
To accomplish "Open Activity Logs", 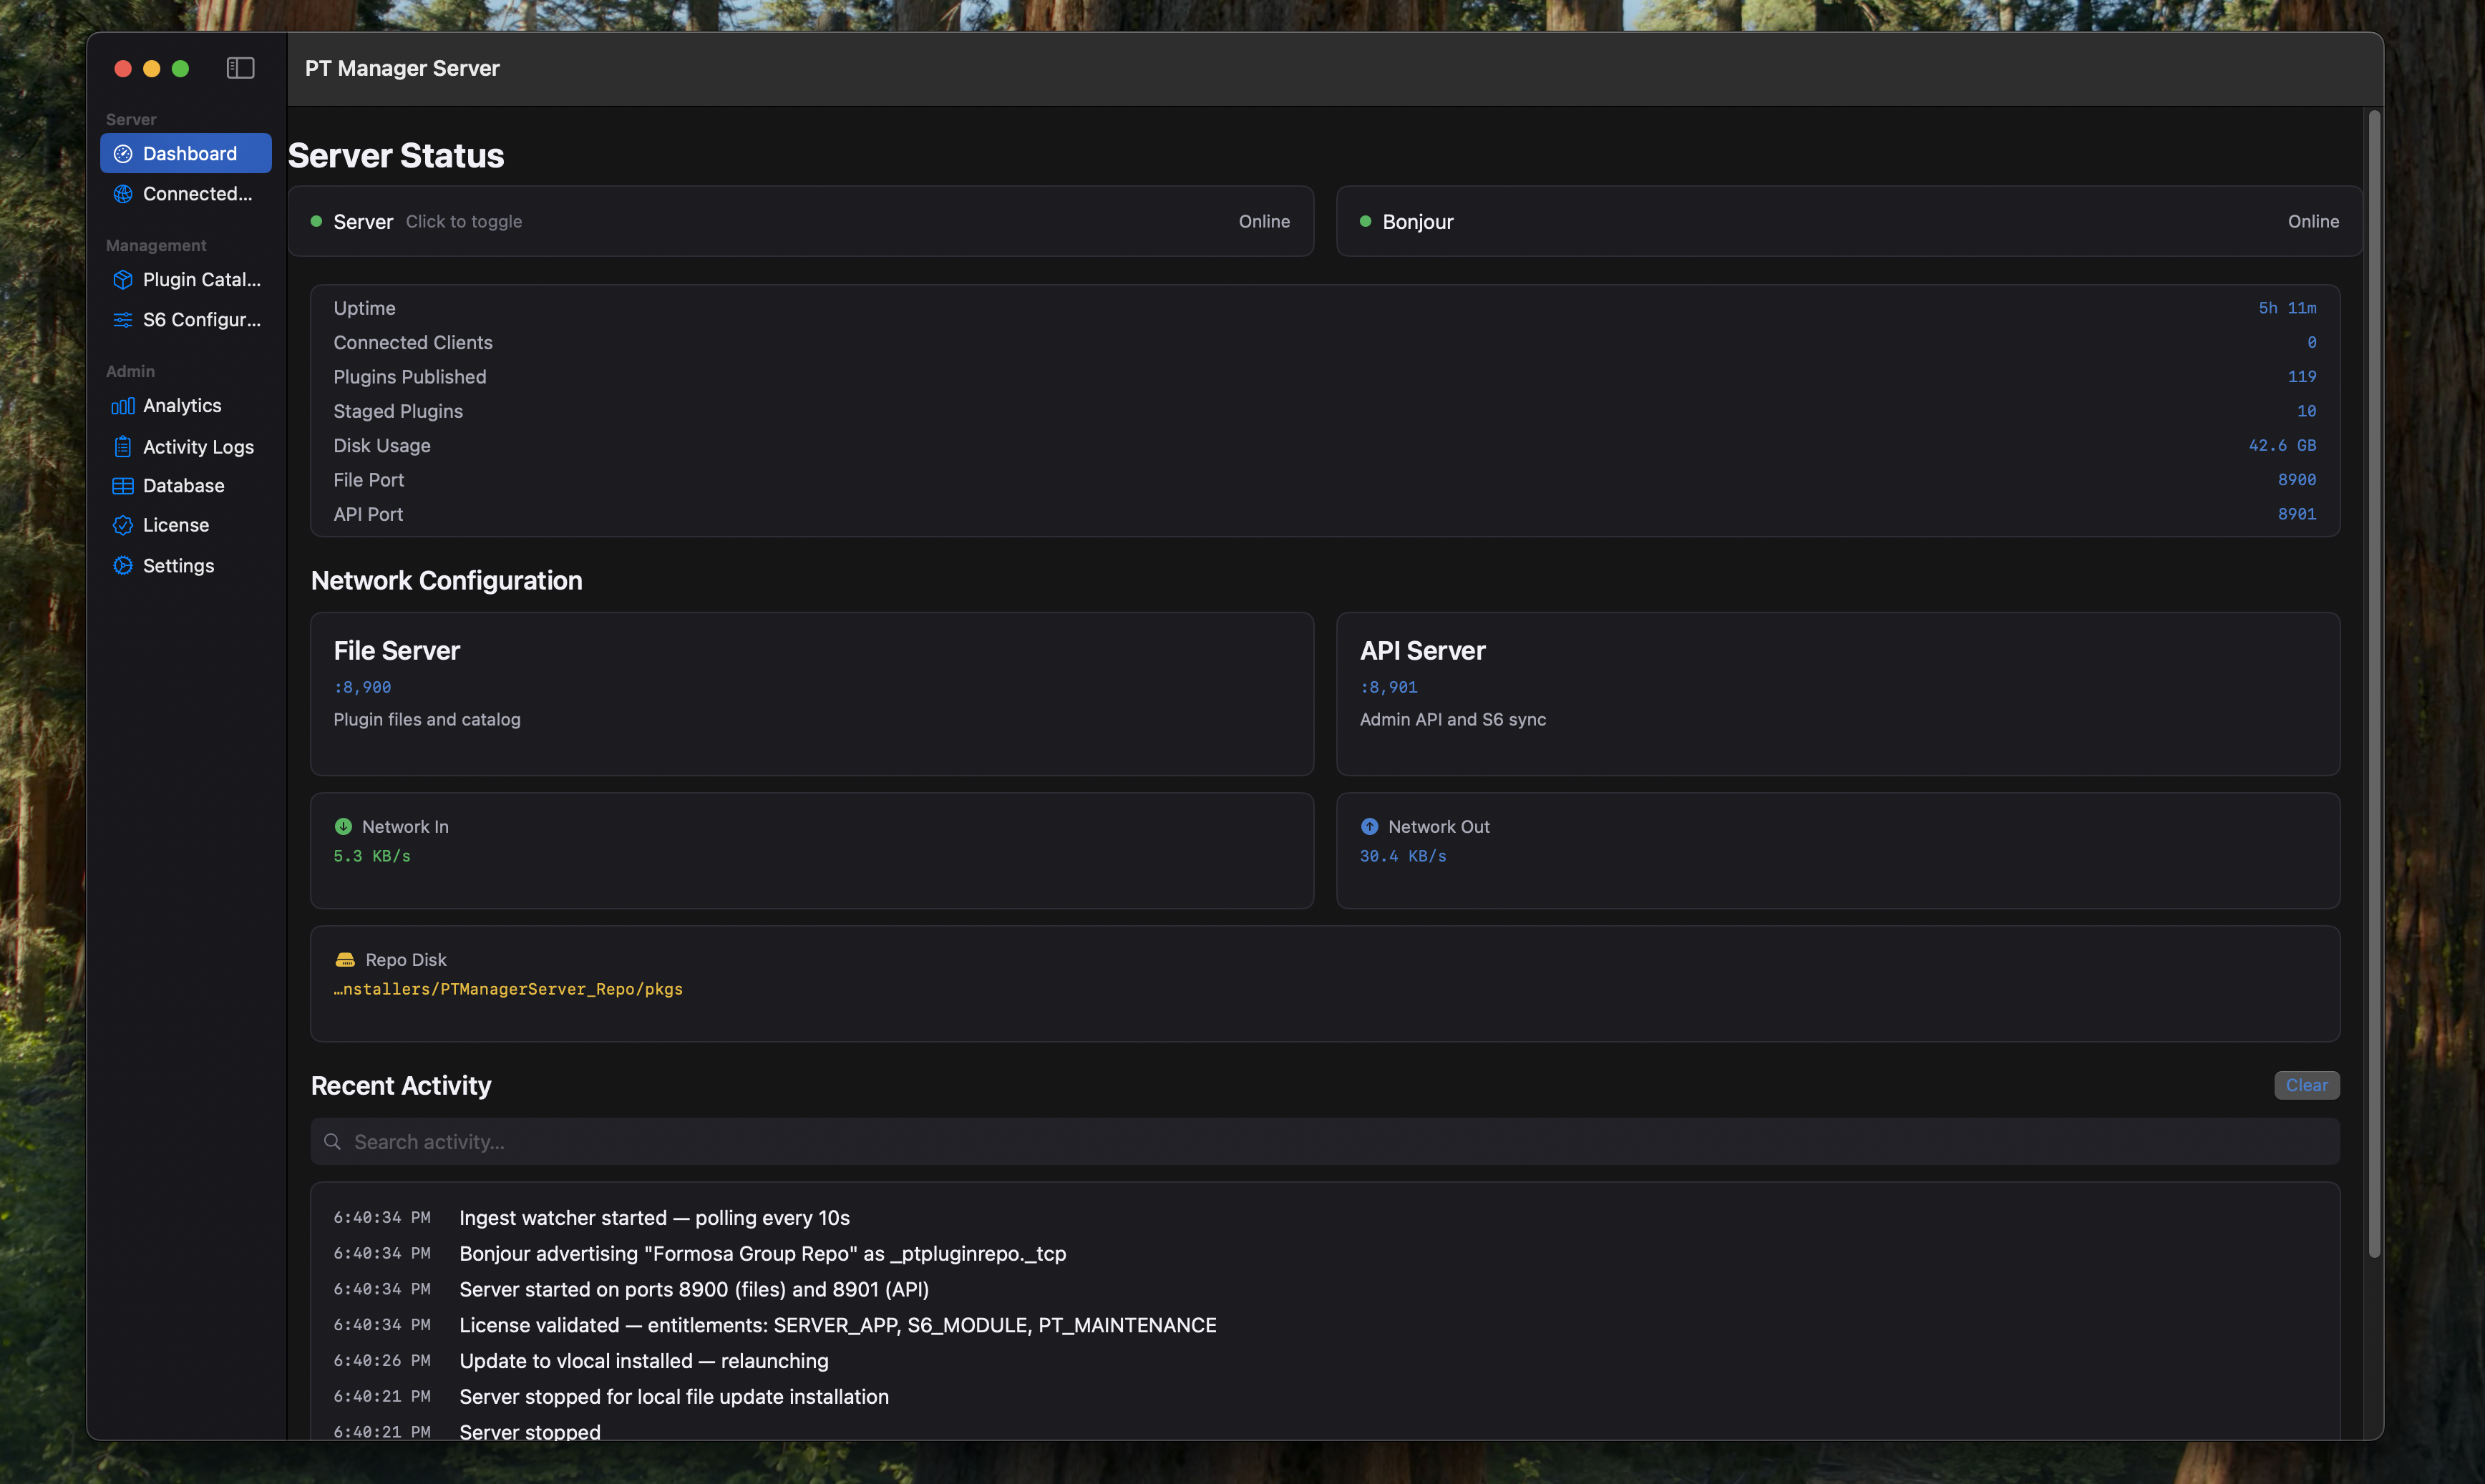I will pyautogui.click(x=186, y=447).
